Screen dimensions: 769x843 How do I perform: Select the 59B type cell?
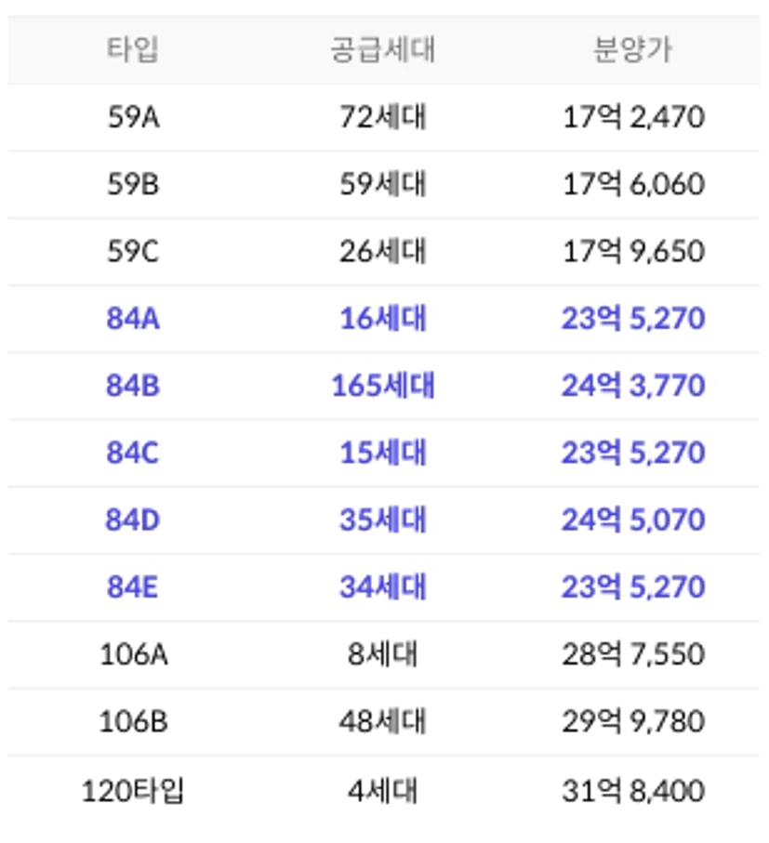tap(133, 184)
